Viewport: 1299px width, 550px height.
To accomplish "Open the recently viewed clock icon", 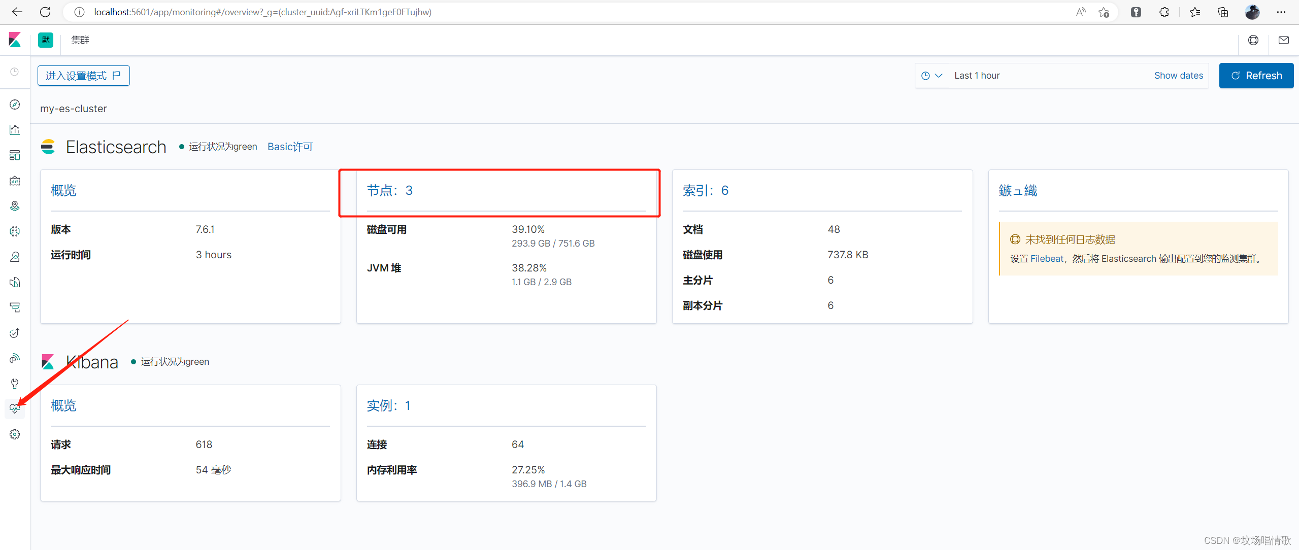I will click(15, 72).
